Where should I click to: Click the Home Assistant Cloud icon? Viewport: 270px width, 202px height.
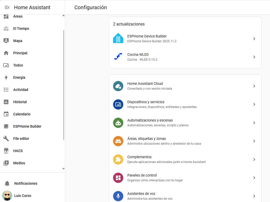click(x=118, y=86)
